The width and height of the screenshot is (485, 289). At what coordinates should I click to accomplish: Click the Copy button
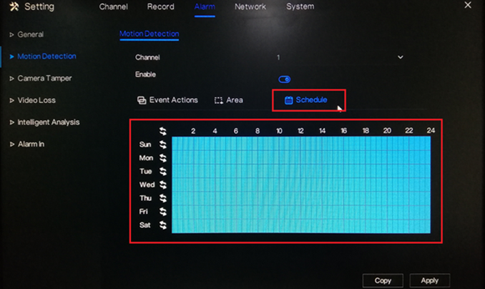(x=383, y=280)
